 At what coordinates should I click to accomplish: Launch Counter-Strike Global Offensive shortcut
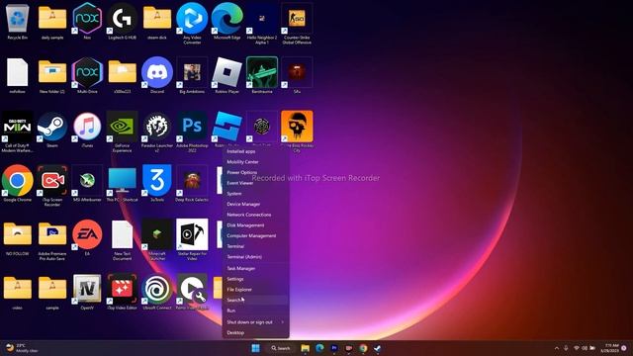pyautogui.click(x=297, y=24)
